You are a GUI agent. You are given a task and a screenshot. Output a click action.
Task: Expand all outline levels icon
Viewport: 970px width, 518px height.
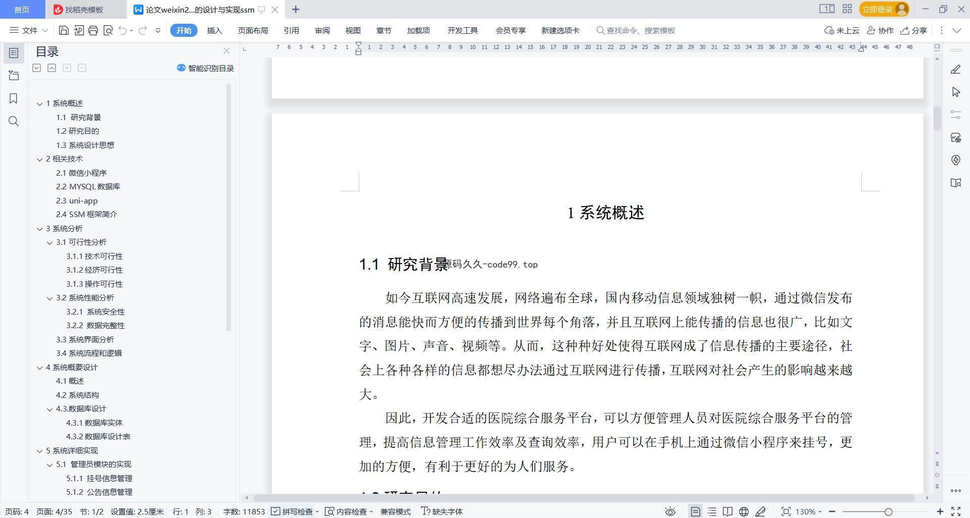(x=36, y=68)
